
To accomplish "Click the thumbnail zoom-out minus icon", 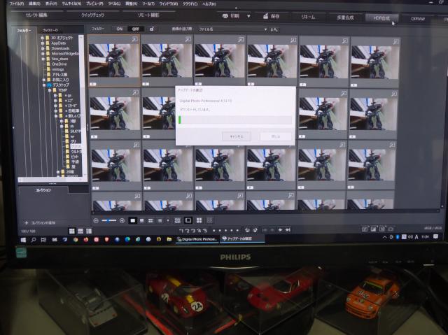I will (96, 221).
